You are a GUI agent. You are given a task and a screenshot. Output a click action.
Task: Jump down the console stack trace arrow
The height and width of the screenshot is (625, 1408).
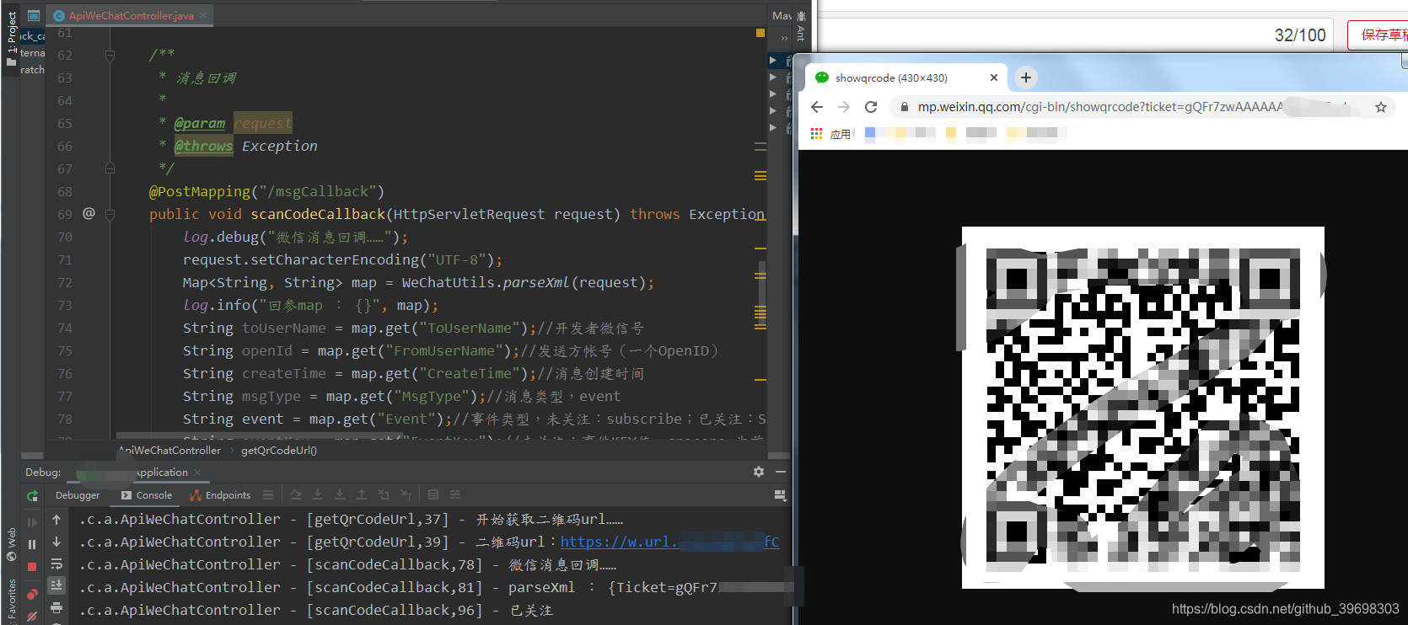pyautogui.click(x=56, y=542)
